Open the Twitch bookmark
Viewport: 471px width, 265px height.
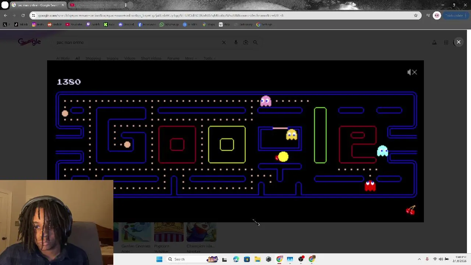(x=93, y=25)
